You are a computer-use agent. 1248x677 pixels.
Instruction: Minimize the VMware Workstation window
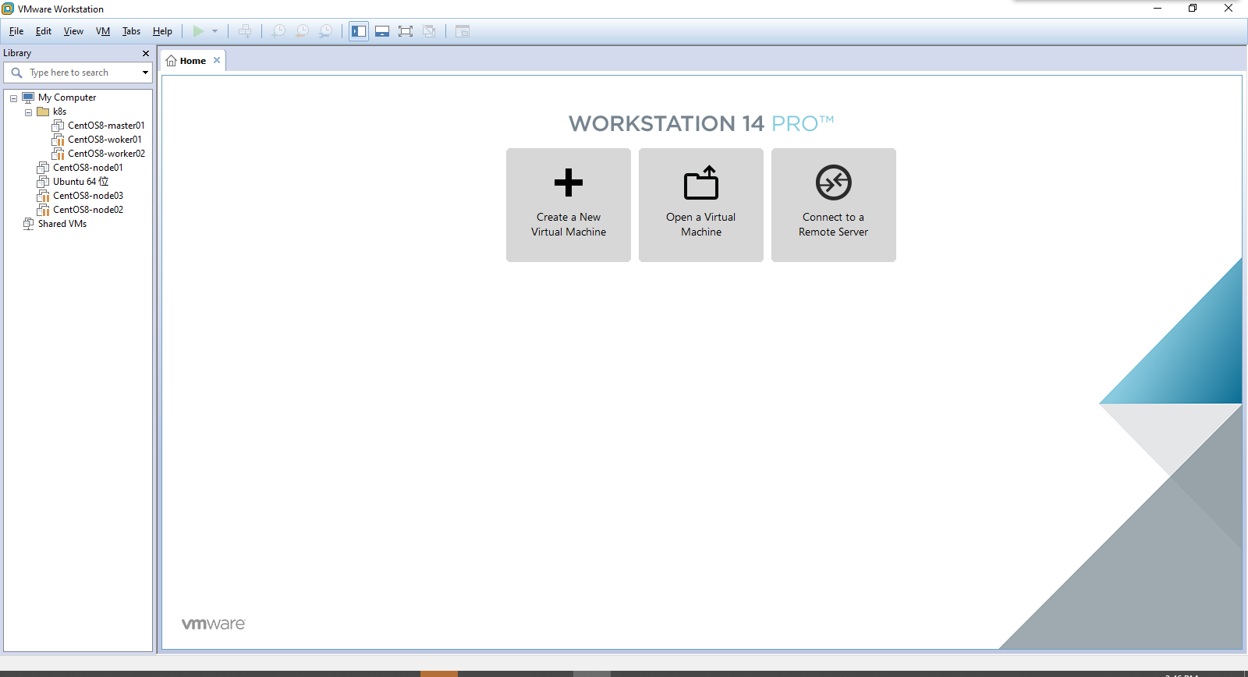[x=1158, y=8]
